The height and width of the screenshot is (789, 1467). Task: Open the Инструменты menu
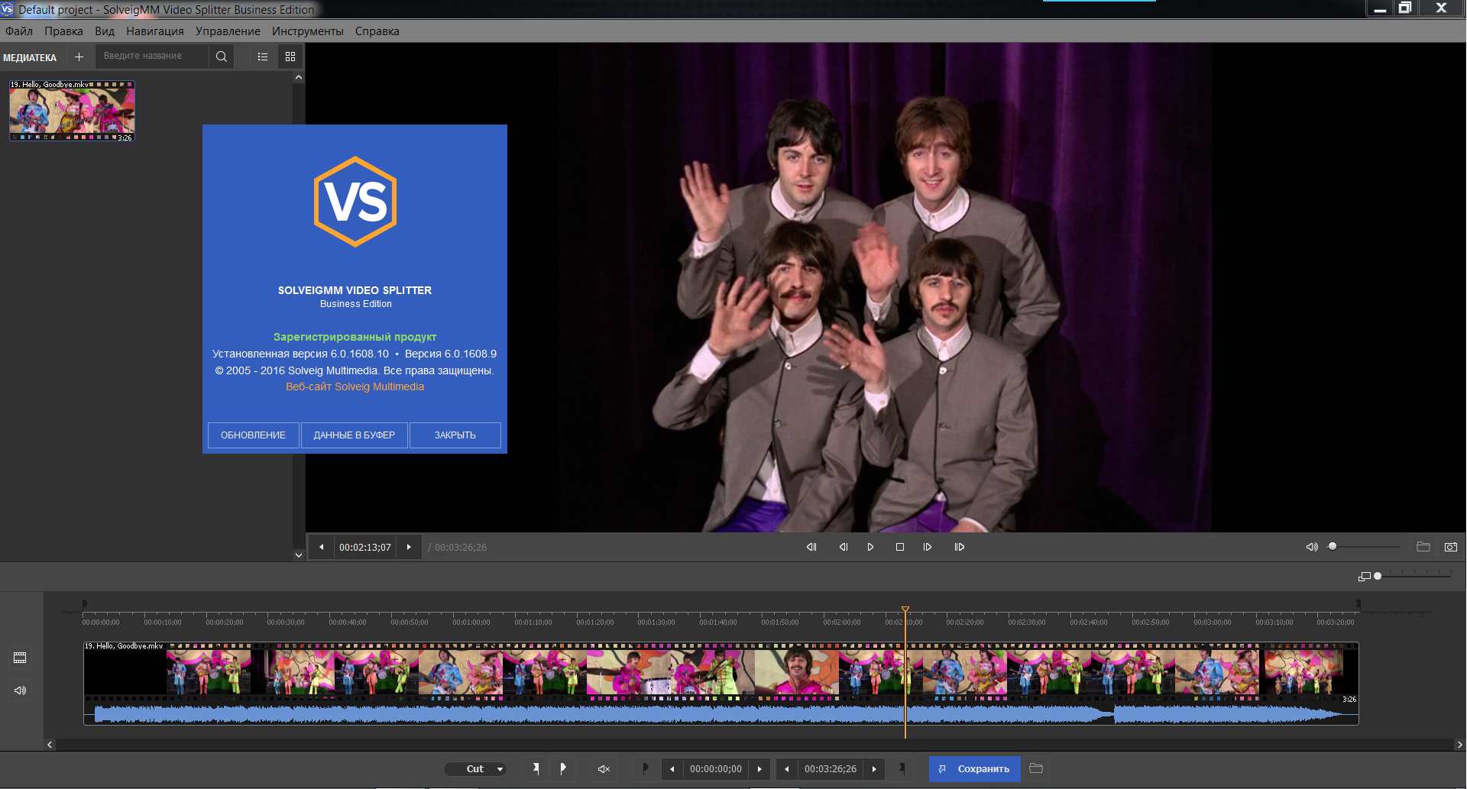click(307, 31)
